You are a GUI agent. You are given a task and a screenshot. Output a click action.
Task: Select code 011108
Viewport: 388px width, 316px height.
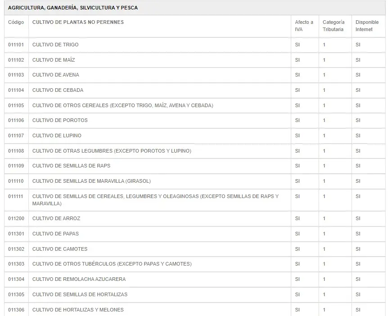[16, 151]
